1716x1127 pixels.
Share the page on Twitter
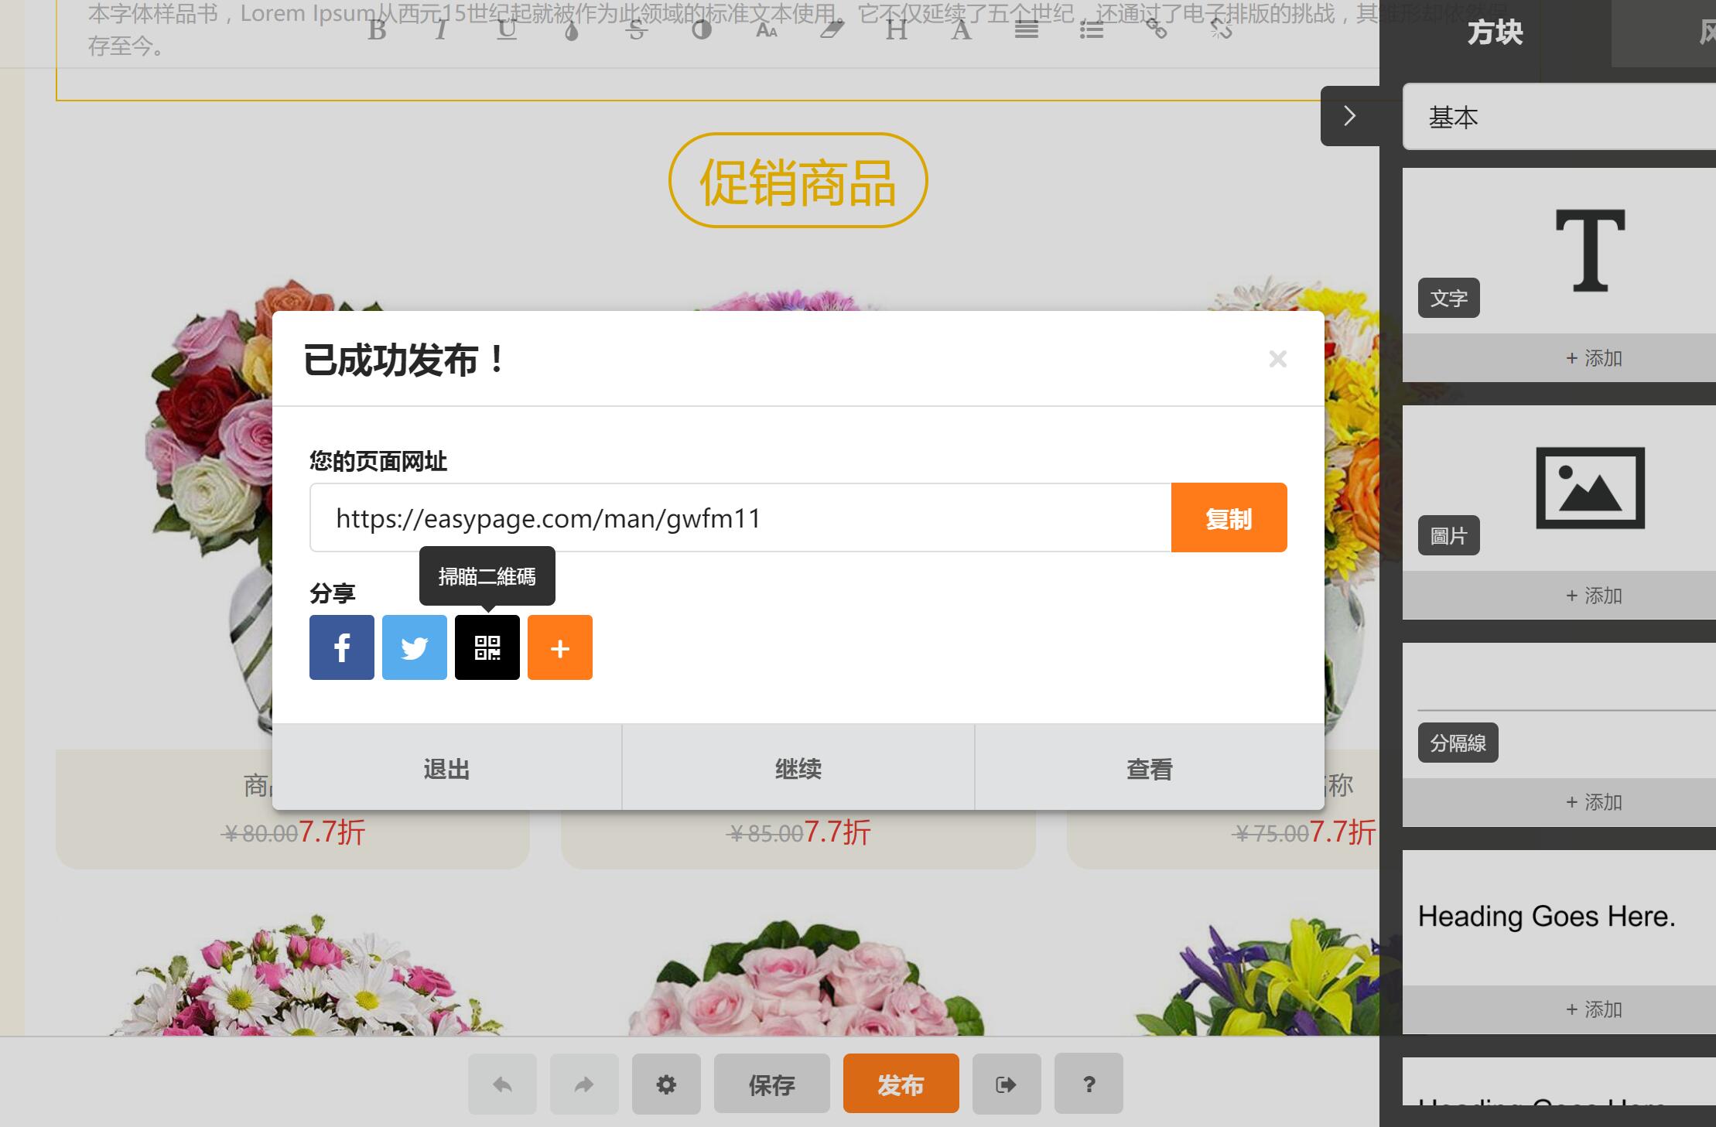point(415,647)
